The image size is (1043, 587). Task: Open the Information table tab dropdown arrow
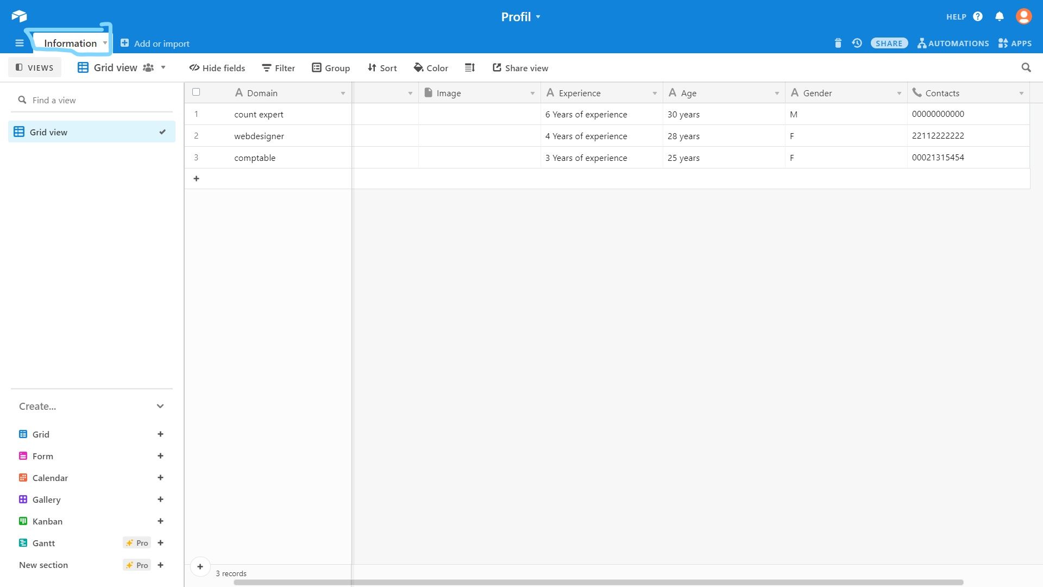click(x=105, y=43)
